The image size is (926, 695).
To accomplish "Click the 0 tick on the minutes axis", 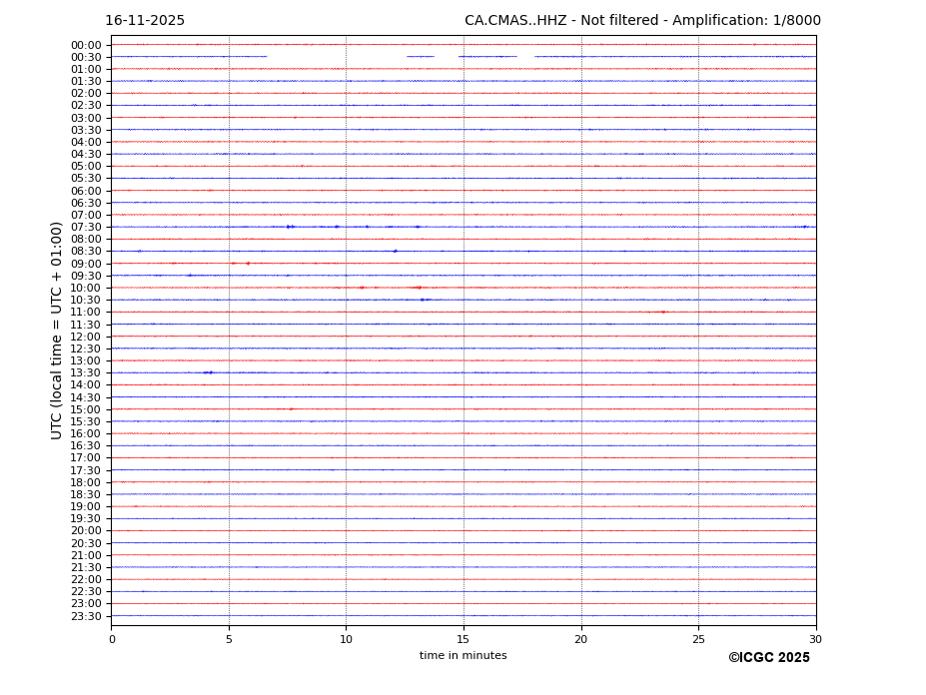I will 112,639.
